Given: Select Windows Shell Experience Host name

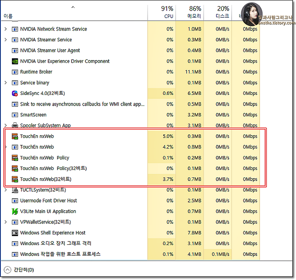Looking at the screenshot, I should point(53,233).
